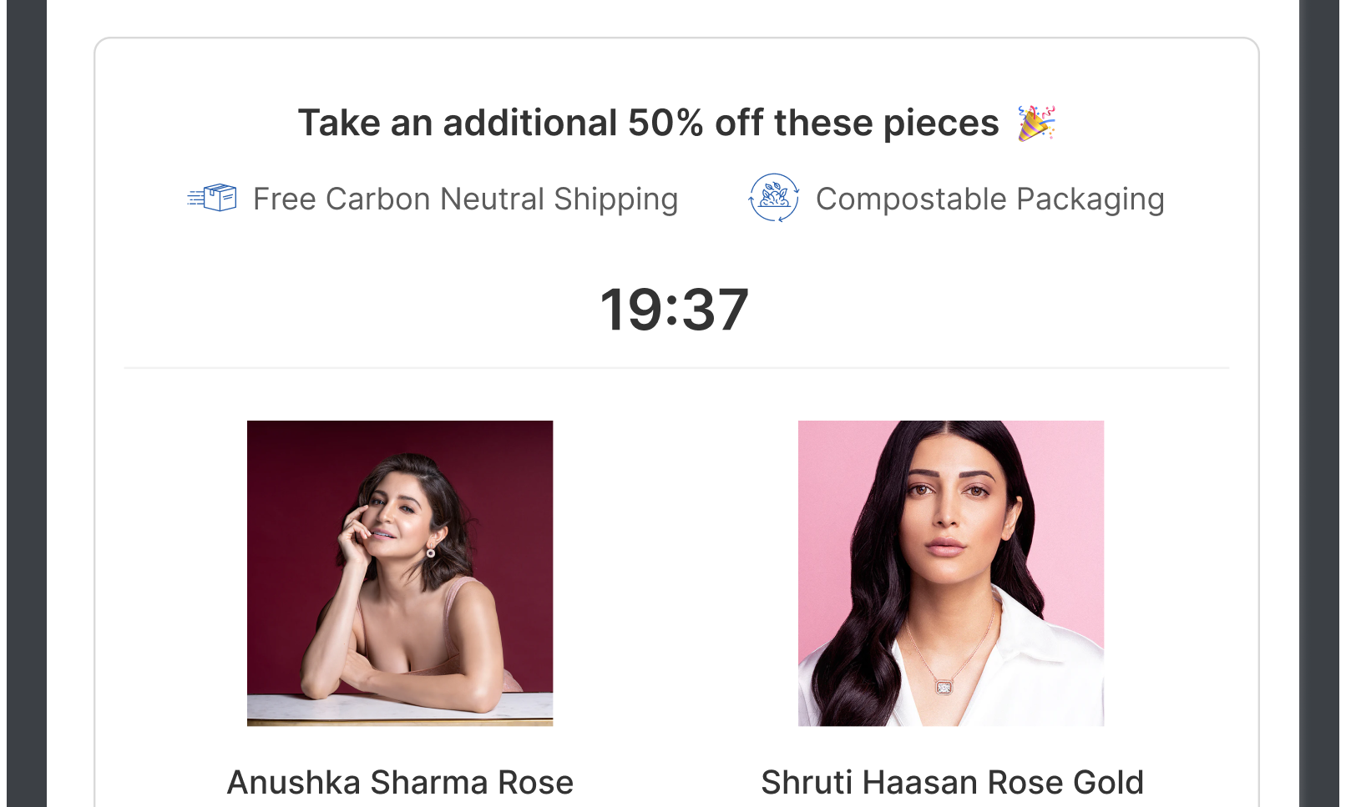Toggle the Compostable Packaging badge
This screenshot has height=807, width=1346.
pos(956,199)
